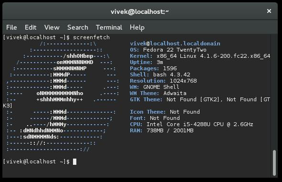Open the Edit menu
The width and height of the screenshot is (282, 182).
point(31,27)
